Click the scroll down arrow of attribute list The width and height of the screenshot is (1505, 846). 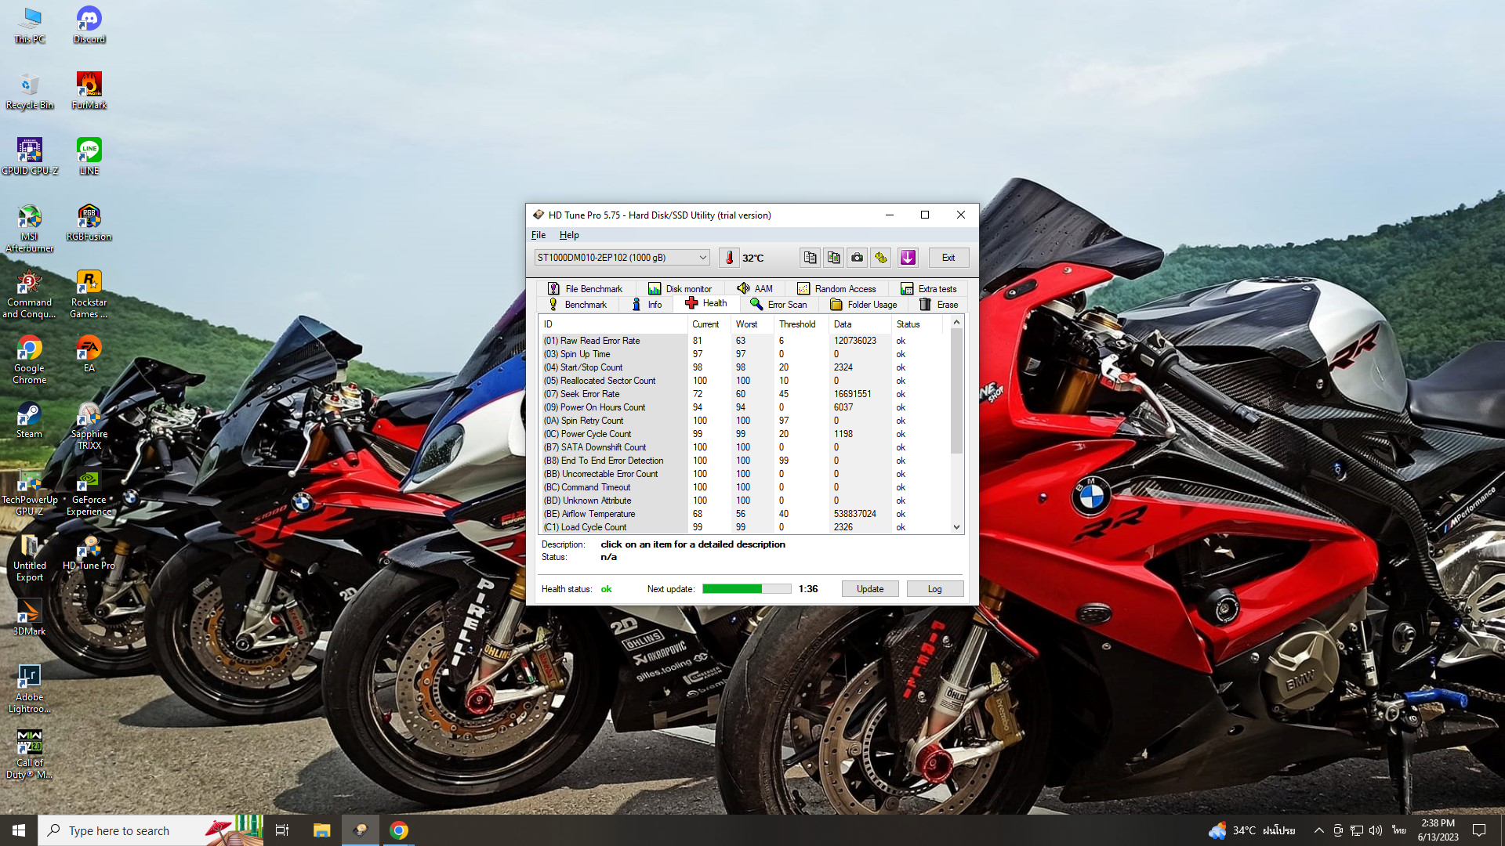click(956, 527)
